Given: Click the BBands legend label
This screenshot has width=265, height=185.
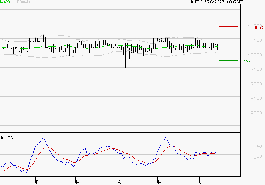Looking at the screenshot, I should (x=23, y=3).
